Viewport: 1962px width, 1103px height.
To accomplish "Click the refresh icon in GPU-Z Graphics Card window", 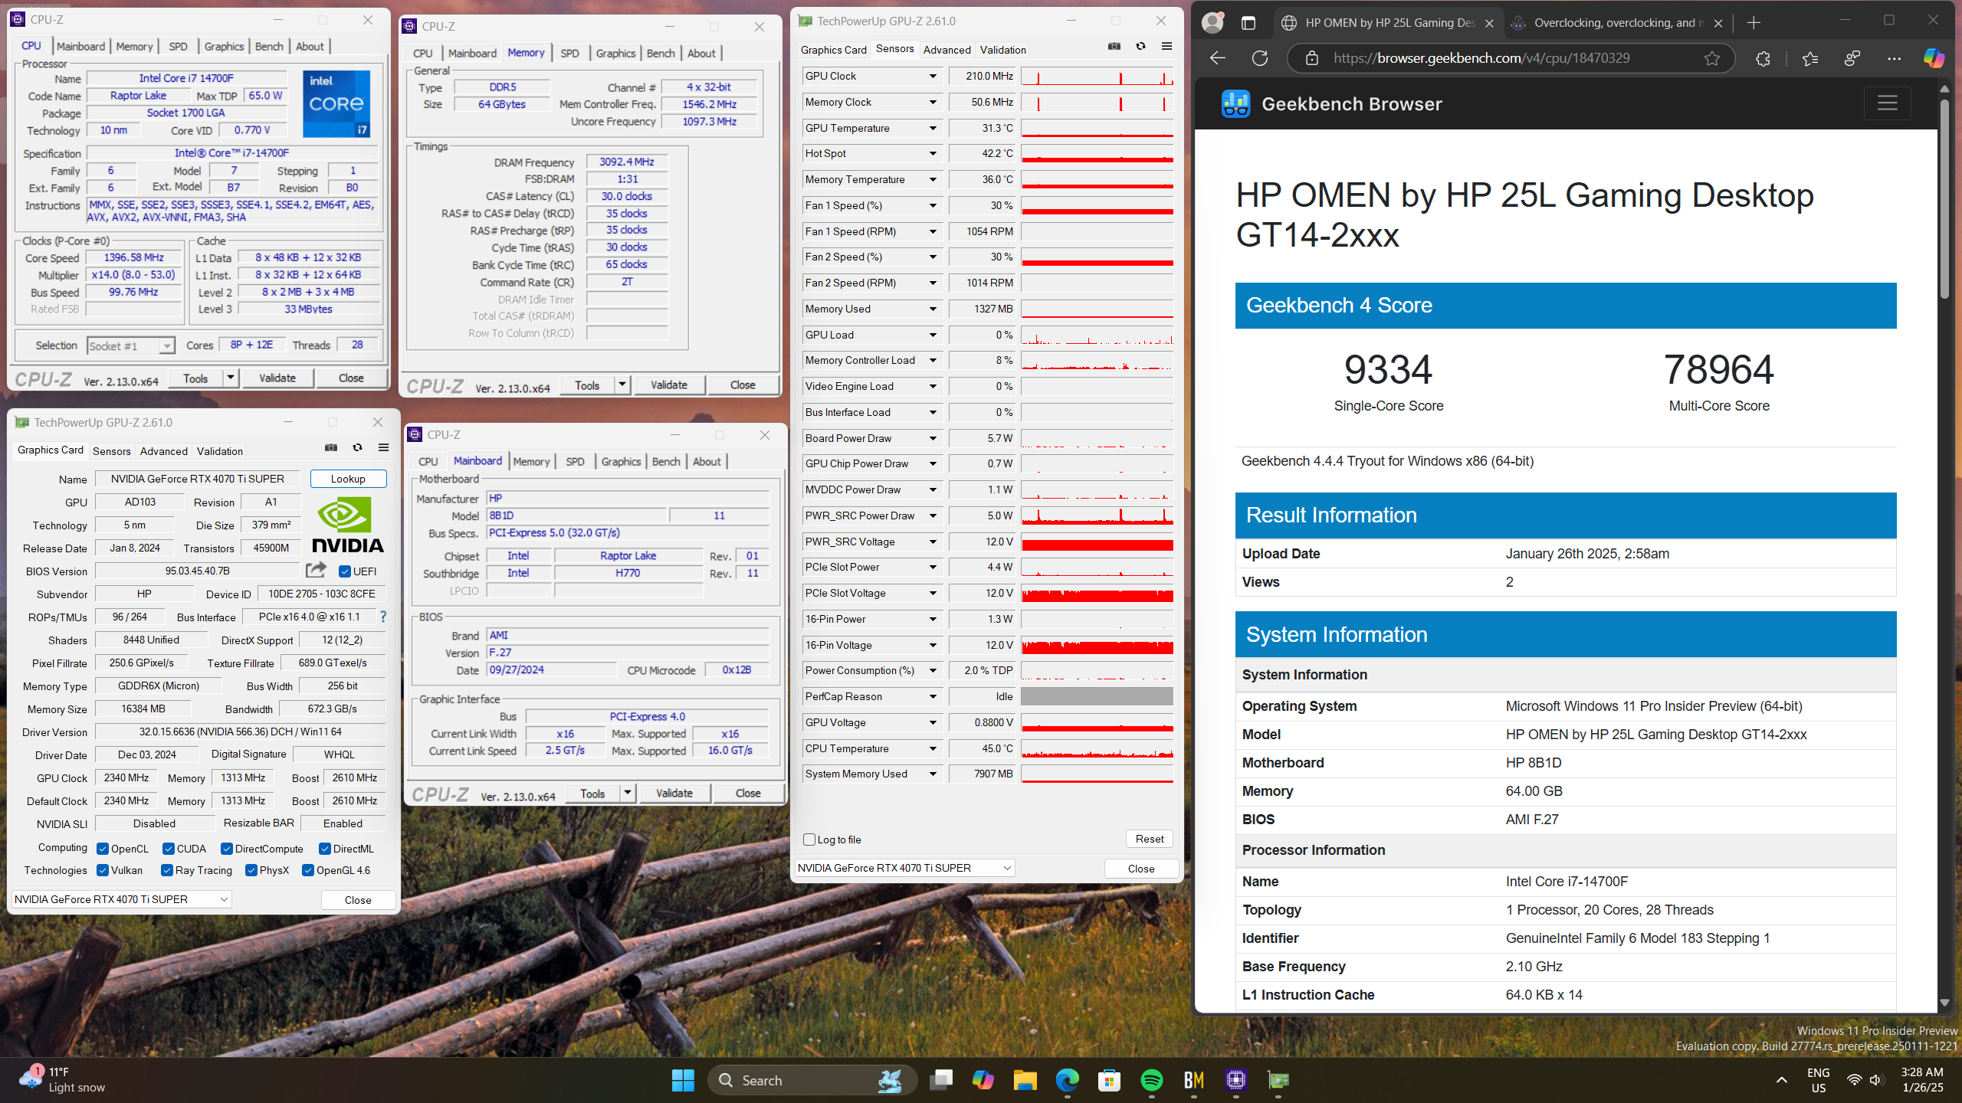I will [357, 447].
